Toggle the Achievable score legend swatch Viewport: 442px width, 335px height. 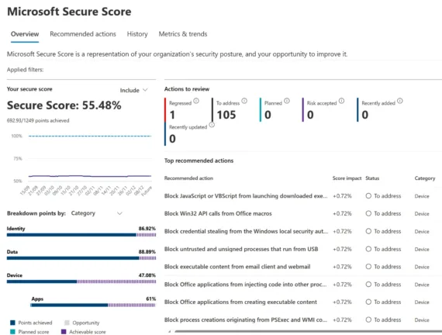(64, 332)
